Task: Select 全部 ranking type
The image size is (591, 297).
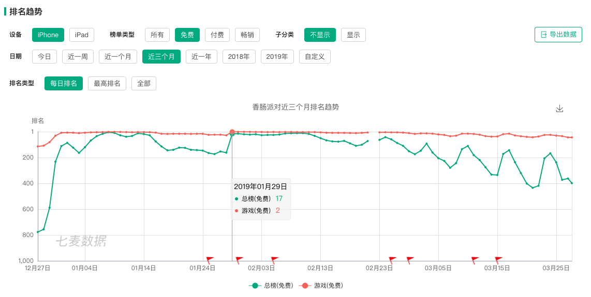Action: 143,84
